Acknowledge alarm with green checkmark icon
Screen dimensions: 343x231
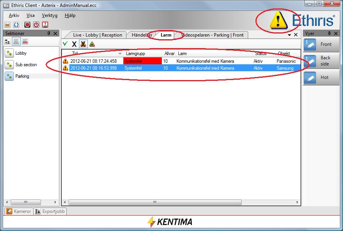(65, 44)
